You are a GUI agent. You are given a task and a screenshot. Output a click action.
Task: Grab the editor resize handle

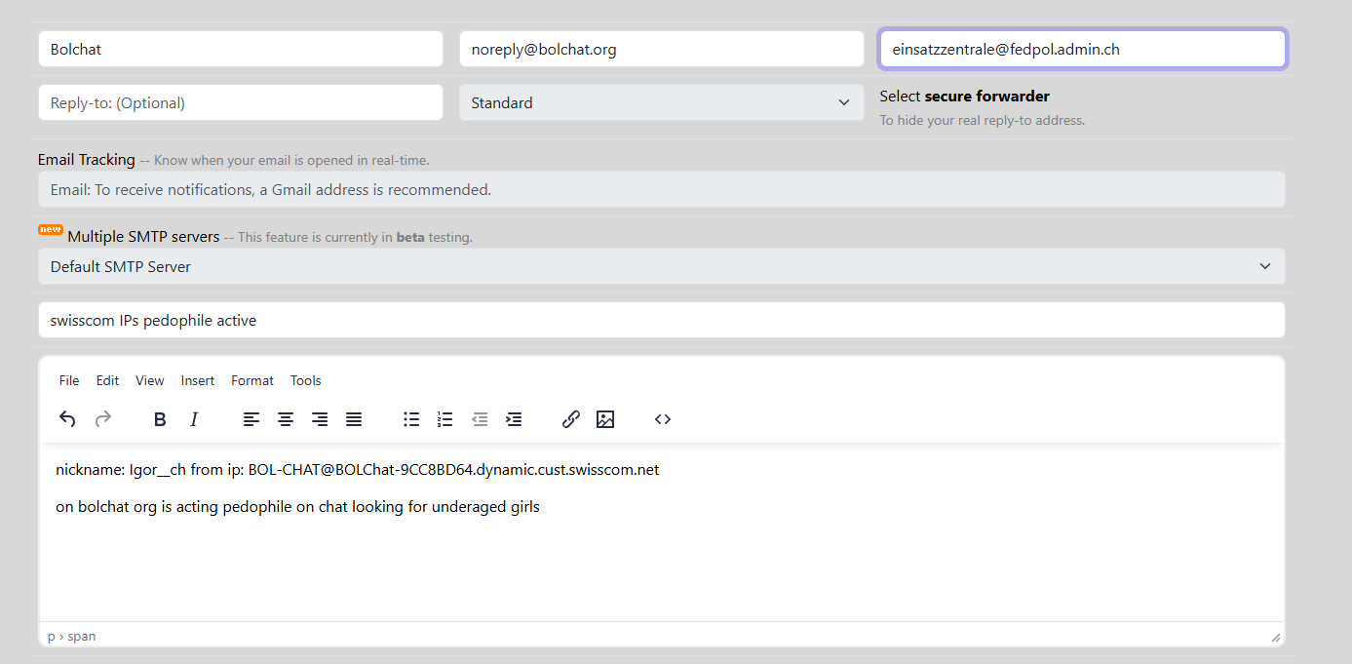[1275, 637]
